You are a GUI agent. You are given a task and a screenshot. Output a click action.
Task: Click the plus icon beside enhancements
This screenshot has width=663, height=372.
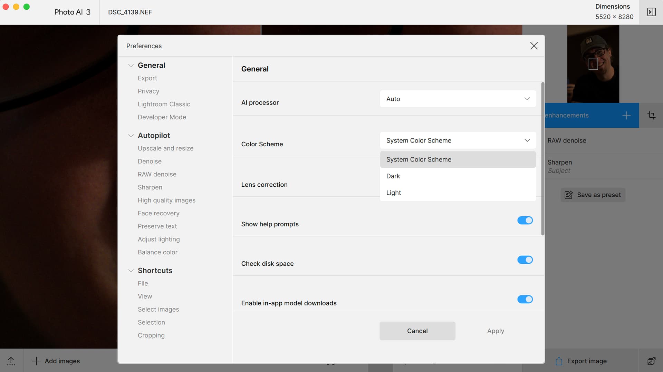[626, 115]
